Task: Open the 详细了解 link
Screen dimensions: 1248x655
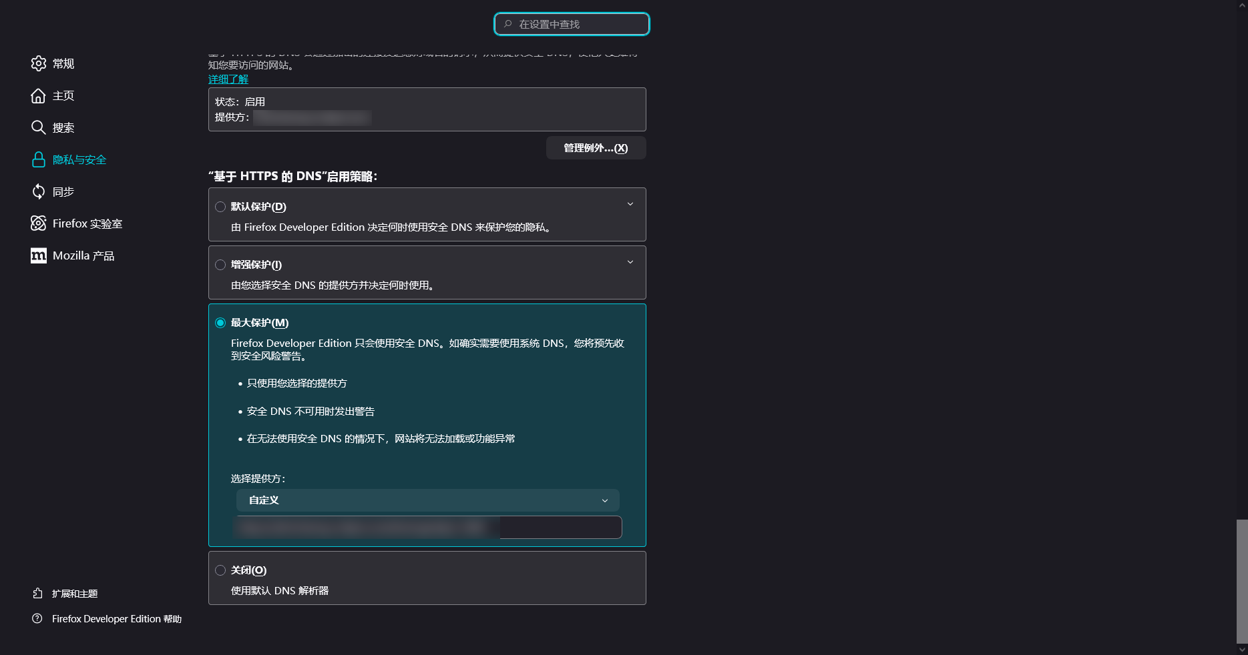Action: [x=227, y=79]
